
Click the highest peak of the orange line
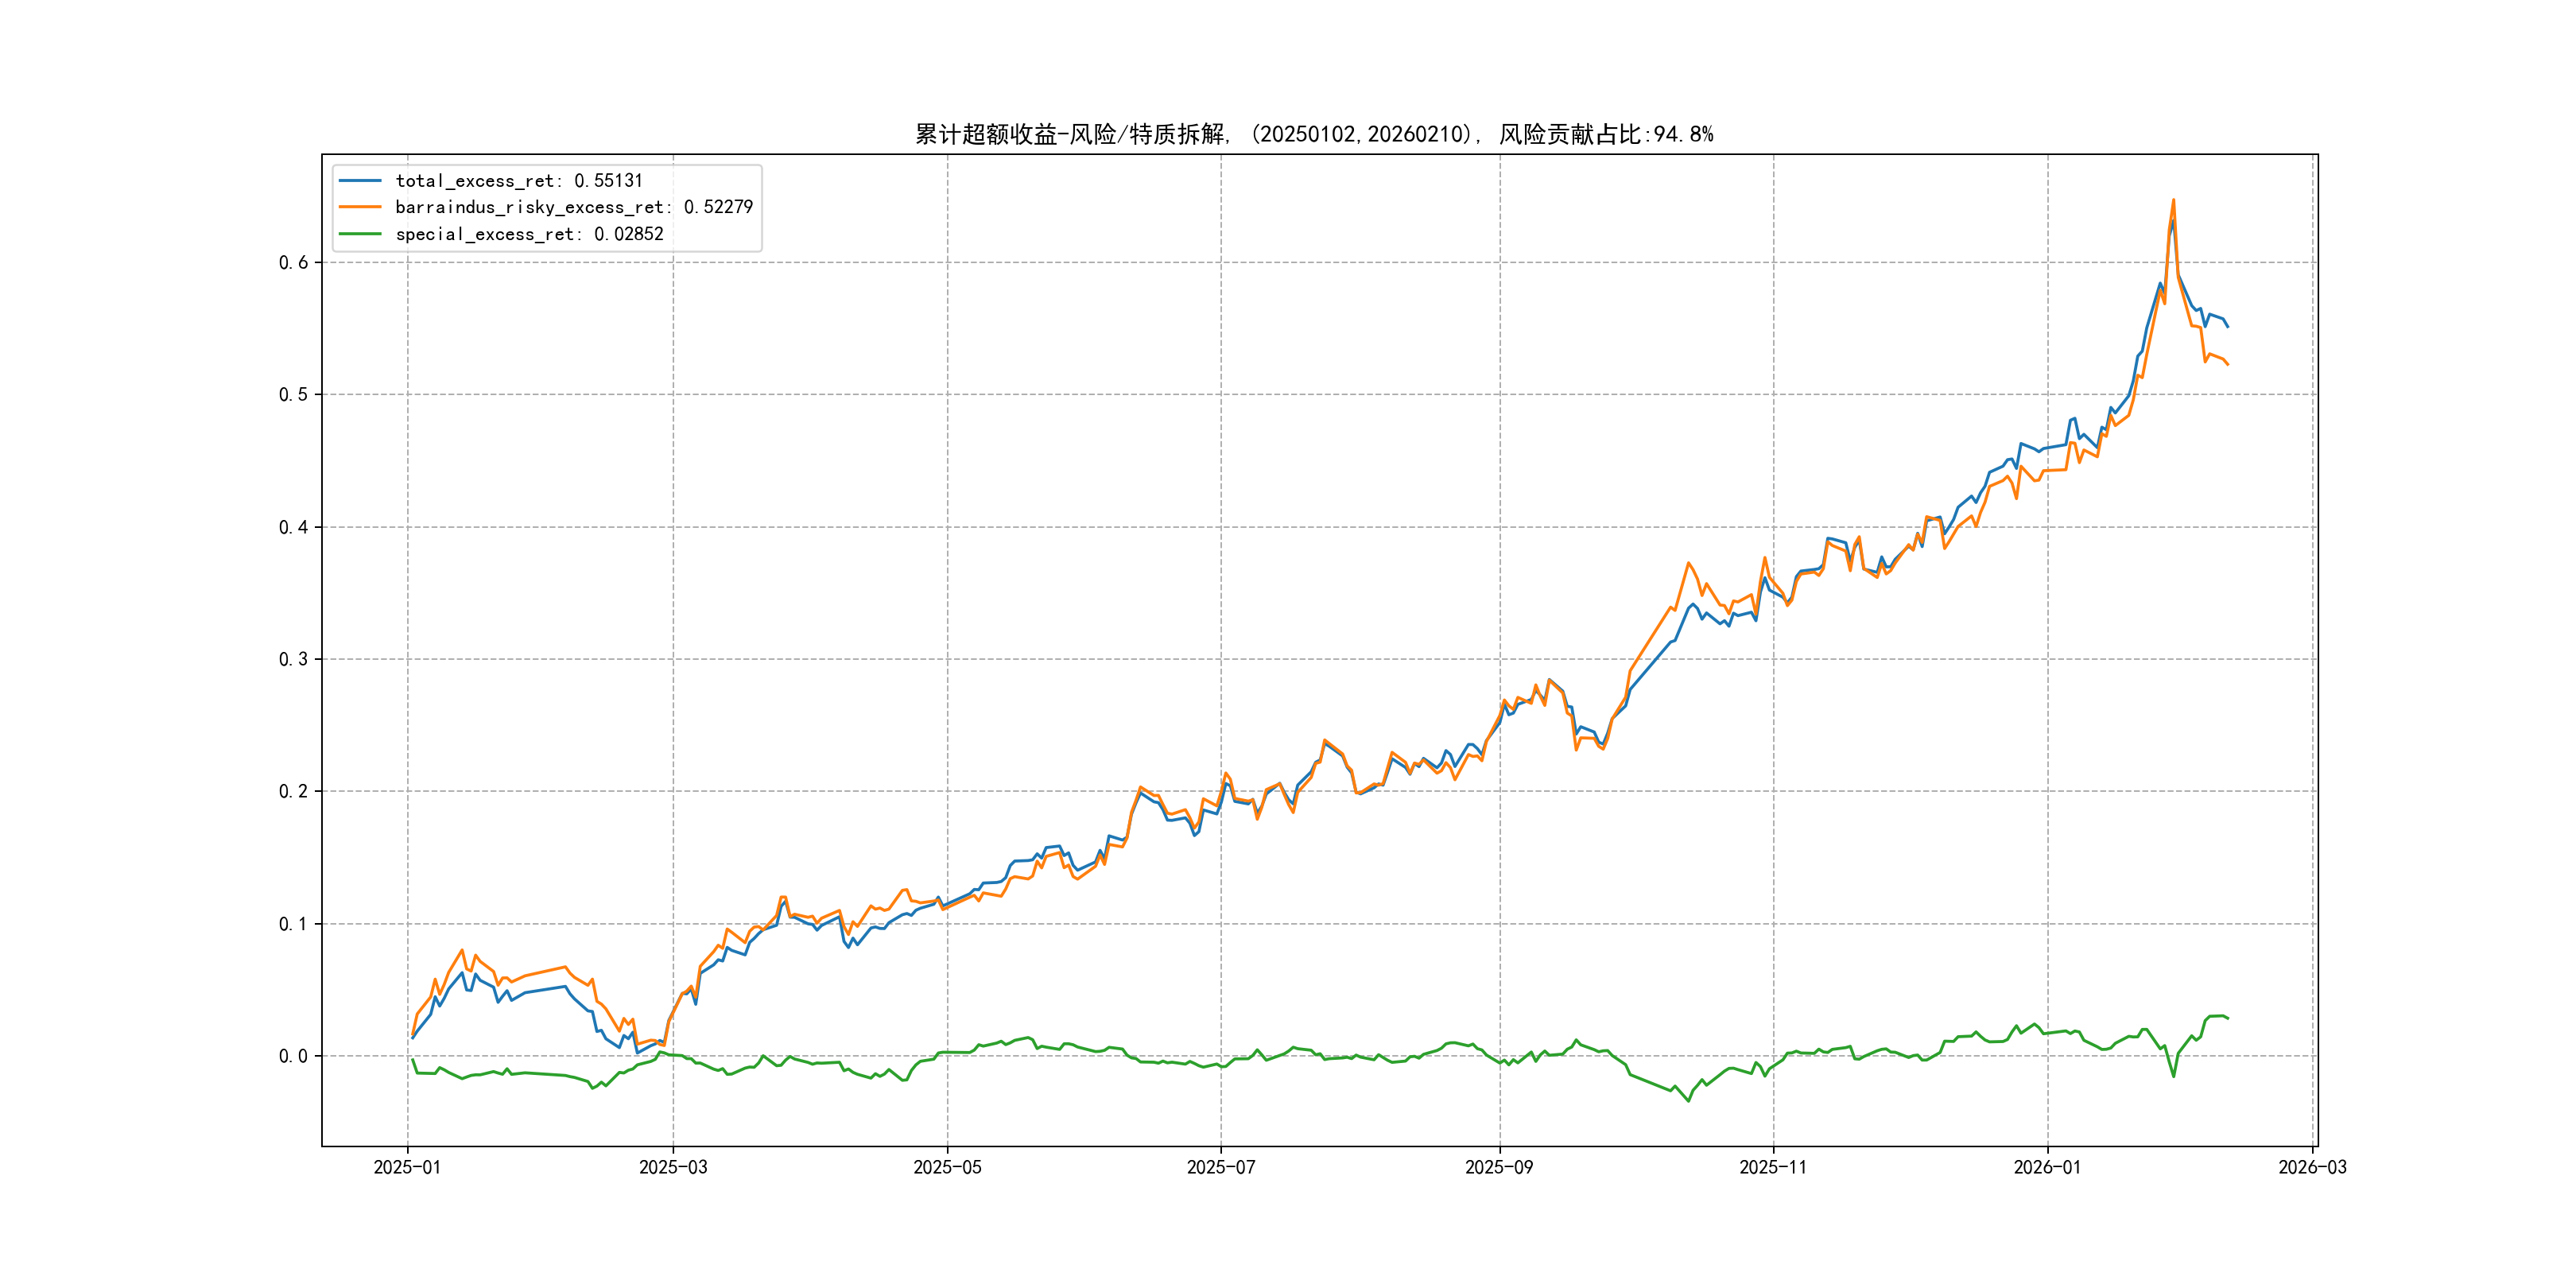click(2173, 200)
